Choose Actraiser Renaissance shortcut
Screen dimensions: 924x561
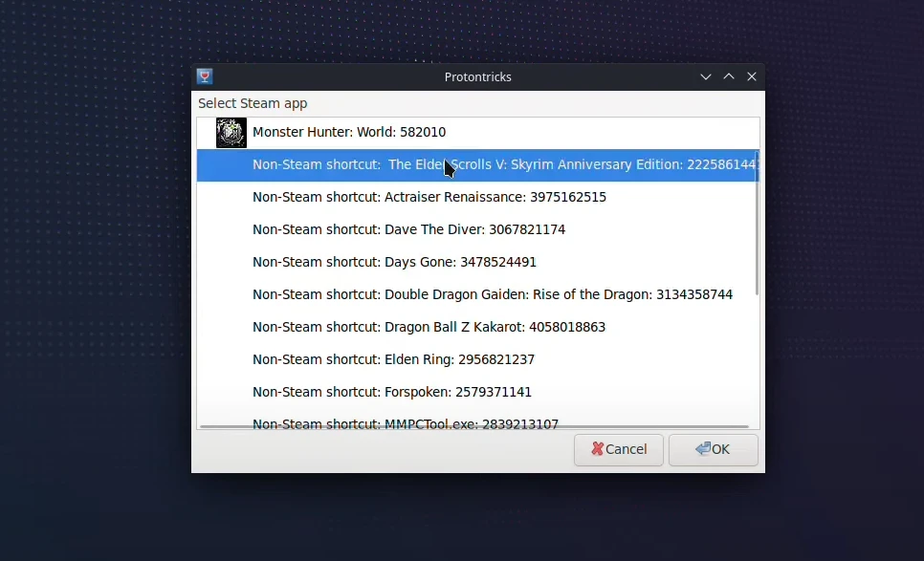[x=478, y=197]
